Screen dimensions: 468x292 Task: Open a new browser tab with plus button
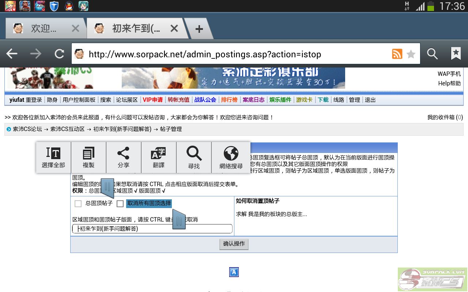click(199, 29)
